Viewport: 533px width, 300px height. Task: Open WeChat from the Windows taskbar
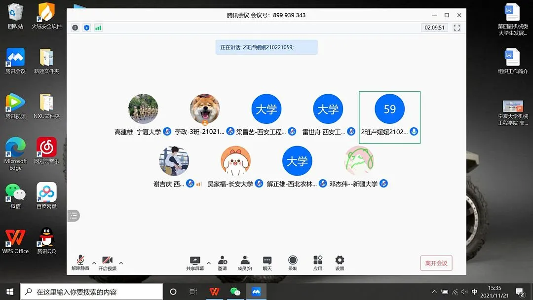coord(235,292)
